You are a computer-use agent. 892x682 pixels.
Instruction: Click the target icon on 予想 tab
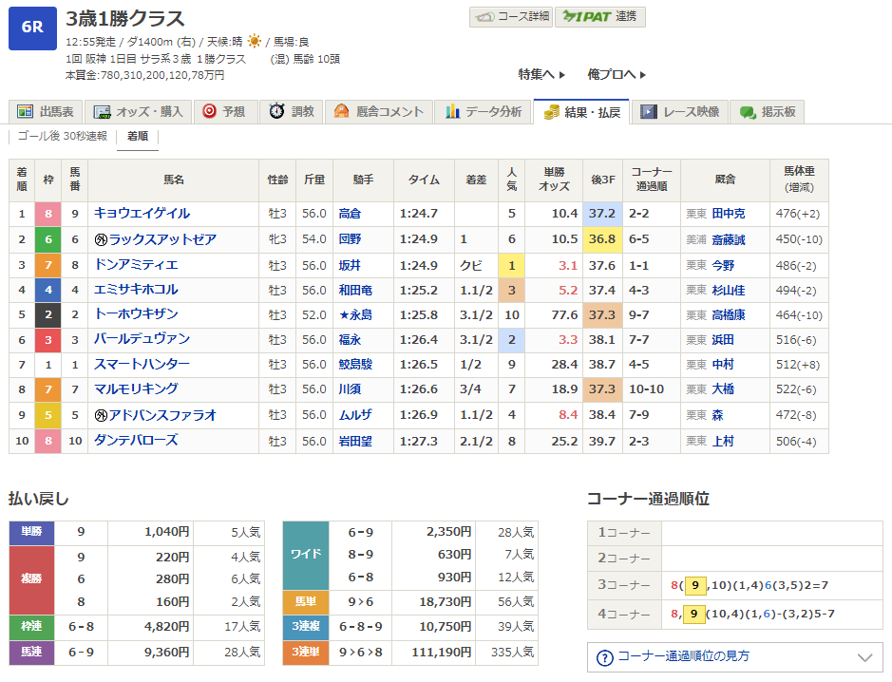coord(209,112)
